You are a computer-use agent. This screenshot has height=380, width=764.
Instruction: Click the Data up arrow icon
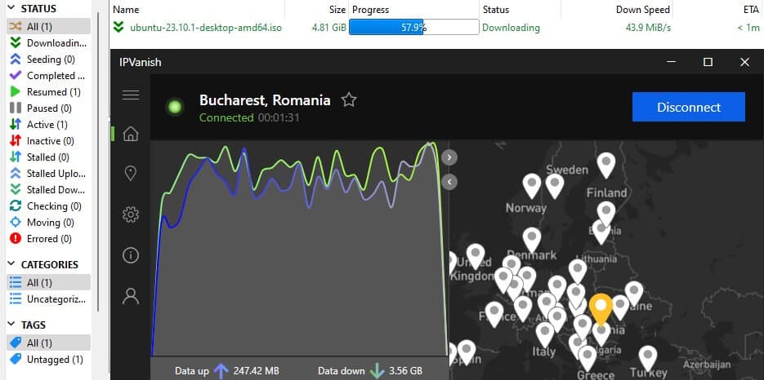click(221, 371)
